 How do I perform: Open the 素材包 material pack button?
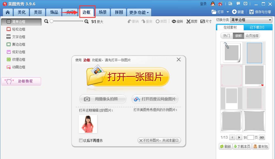pos(261,147)
